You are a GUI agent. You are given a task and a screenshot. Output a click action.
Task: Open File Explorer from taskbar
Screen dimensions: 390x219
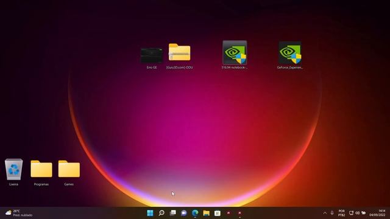[206, 213]
